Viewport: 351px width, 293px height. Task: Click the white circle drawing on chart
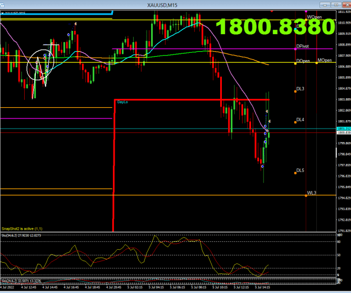click(40, 65)
